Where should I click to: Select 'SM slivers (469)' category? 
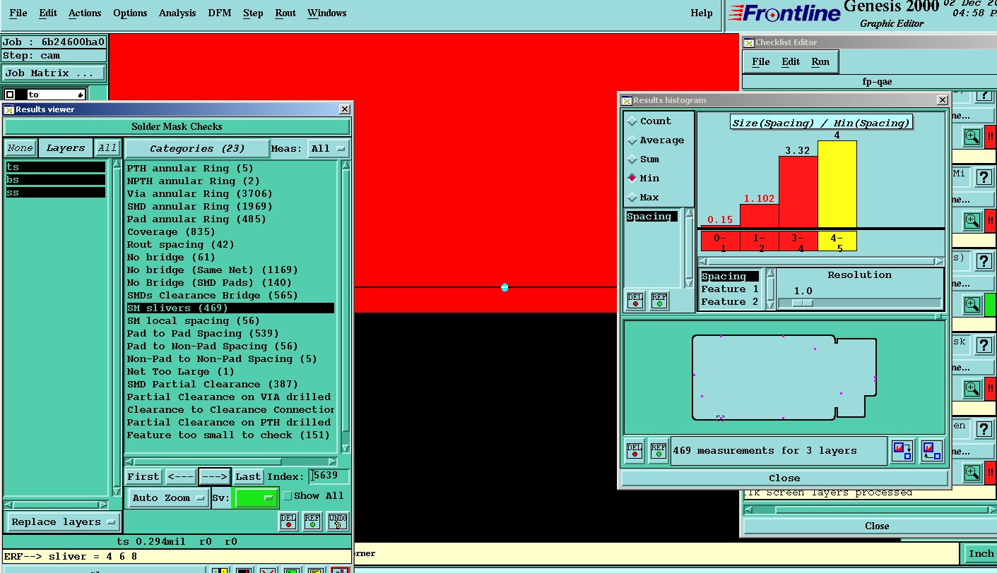coord(230,308)
